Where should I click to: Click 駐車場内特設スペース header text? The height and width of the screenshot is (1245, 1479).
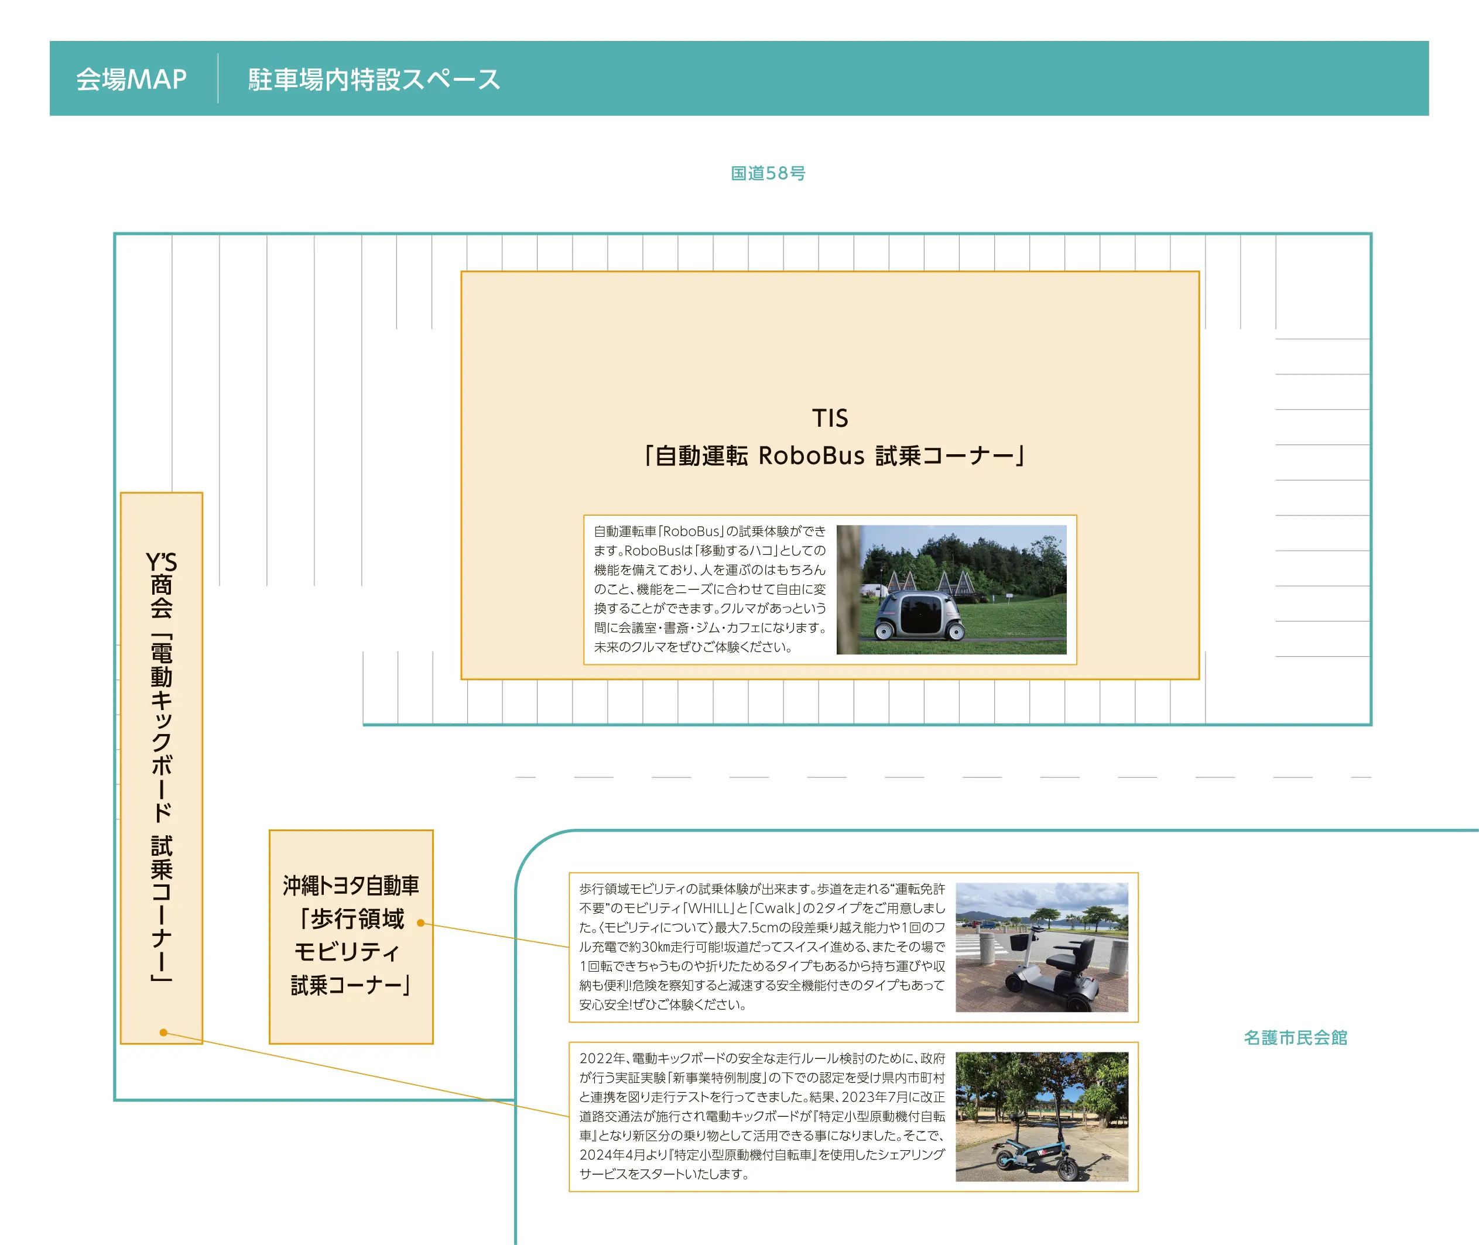click(x=374, y=79)
